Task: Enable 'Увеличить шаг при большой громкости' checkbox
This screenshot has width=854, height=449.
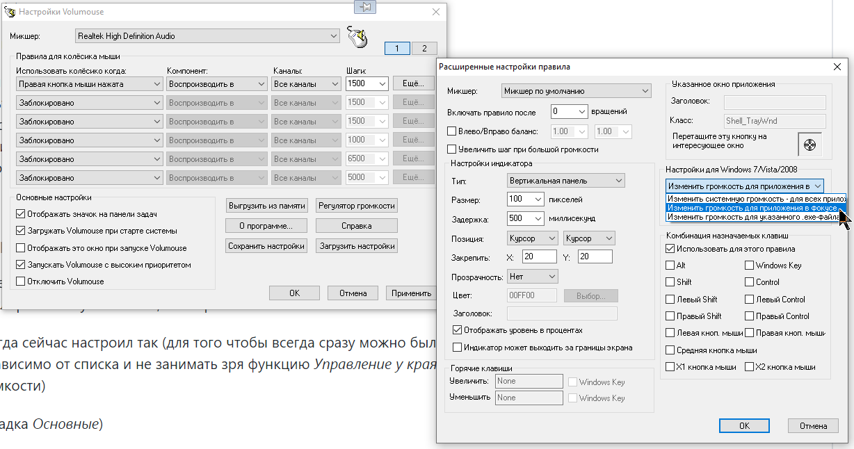Action: coord(452,149)
